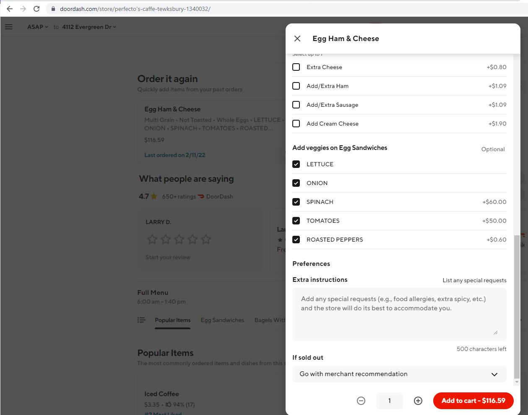The width and height of the screenshot is (528, 415).
Task: Click the first review star for Larry D.
Action: [152, 239]
